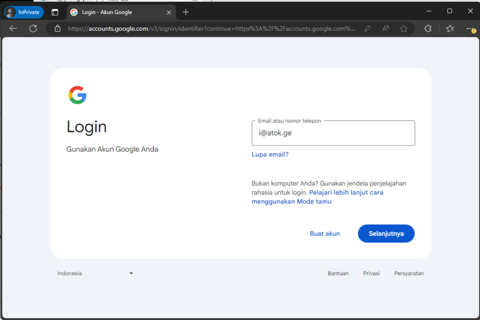480x320 pixels.
Task: Click the Google logo on the login card
Action: point(77,95)
